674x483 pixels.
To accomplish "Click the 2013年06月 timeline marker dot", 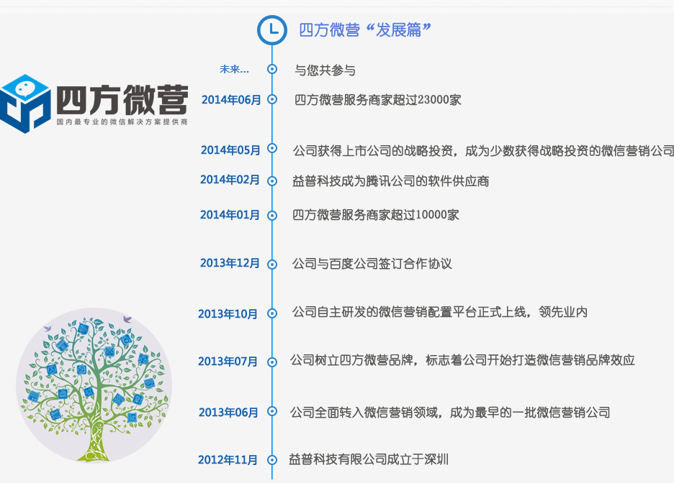I will pos(272,412).
